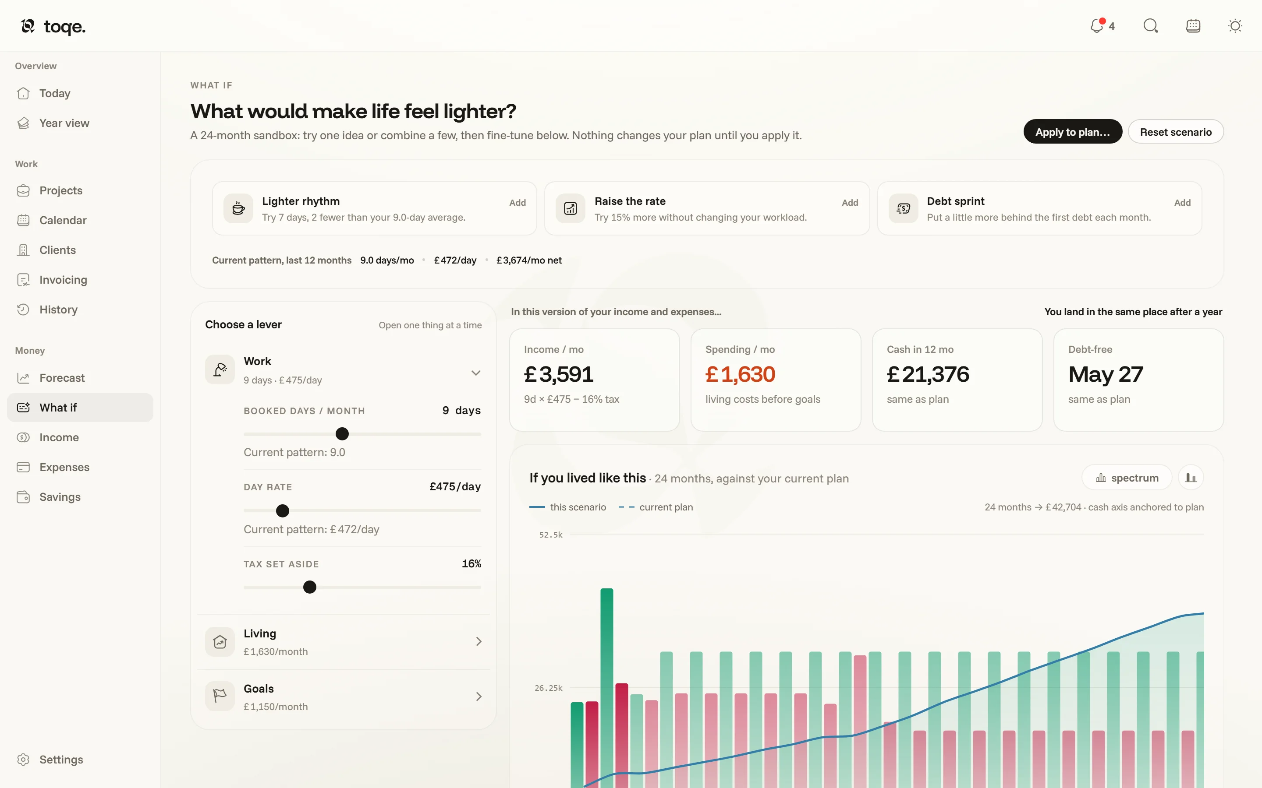Click '£3,674/mo net' current pattern value
Screen dimensions: 1262x788
click(529, 260)
